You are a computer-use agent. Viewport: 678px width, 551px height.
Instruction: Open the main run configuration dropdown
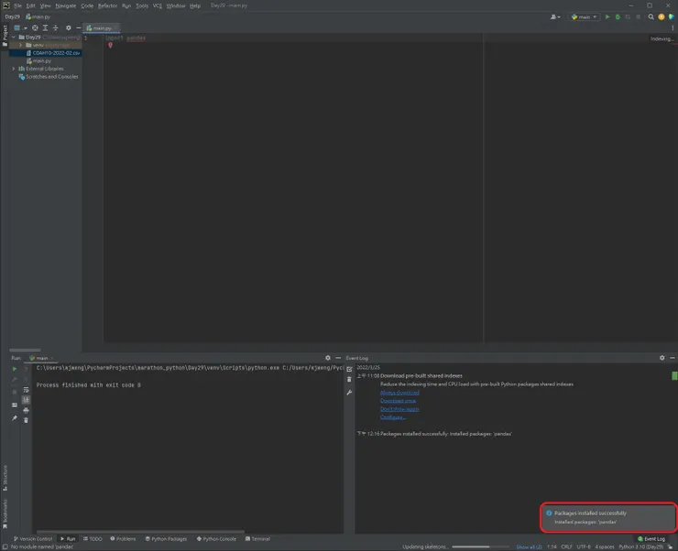(x=584, y=16)
